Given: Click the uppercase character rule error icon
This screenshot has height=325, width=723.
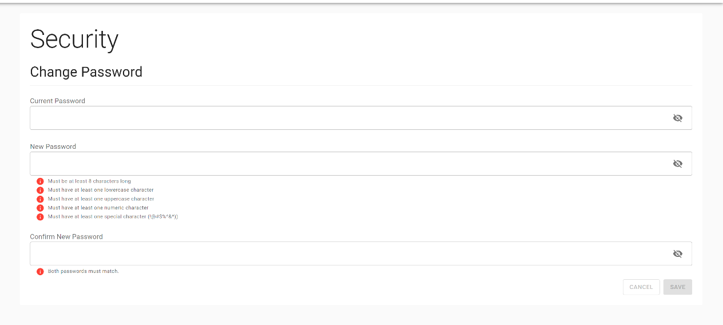Looking at the screenshot, I should 40,199.
